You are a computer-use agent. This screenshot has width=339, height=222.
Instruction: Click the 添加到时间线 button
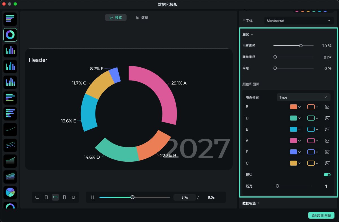click(x=321, y=215)
